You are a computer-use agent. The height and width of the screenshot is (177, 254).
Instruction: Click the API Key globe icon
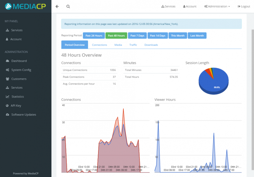coord(7,105)
